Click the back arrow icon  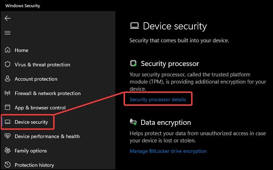click(x=8, y=18)
